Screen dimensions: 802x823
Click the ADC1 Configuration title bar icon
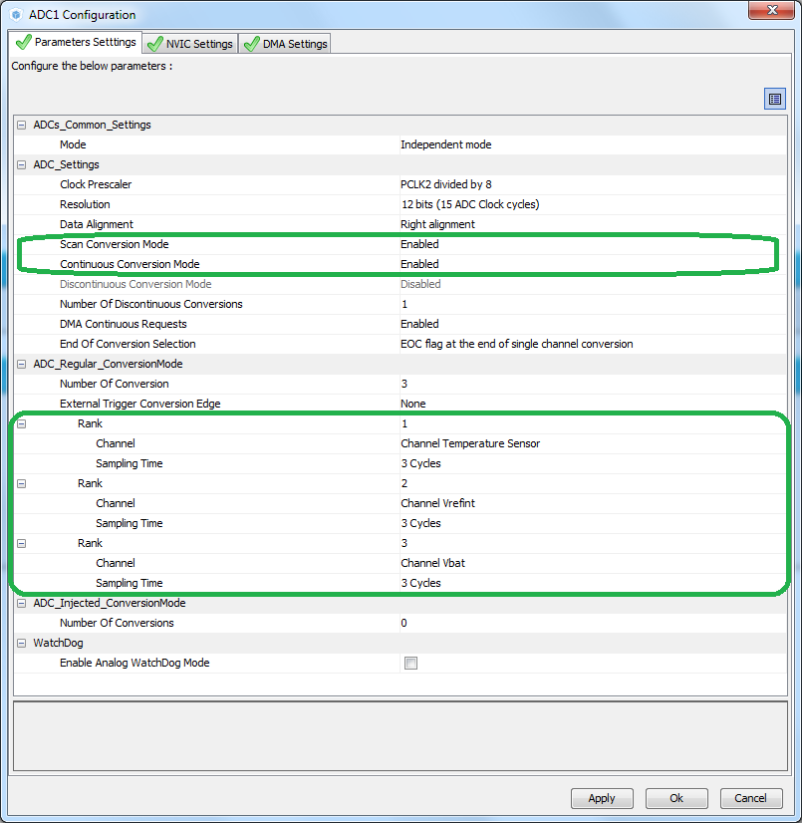[x=13, y=14]
